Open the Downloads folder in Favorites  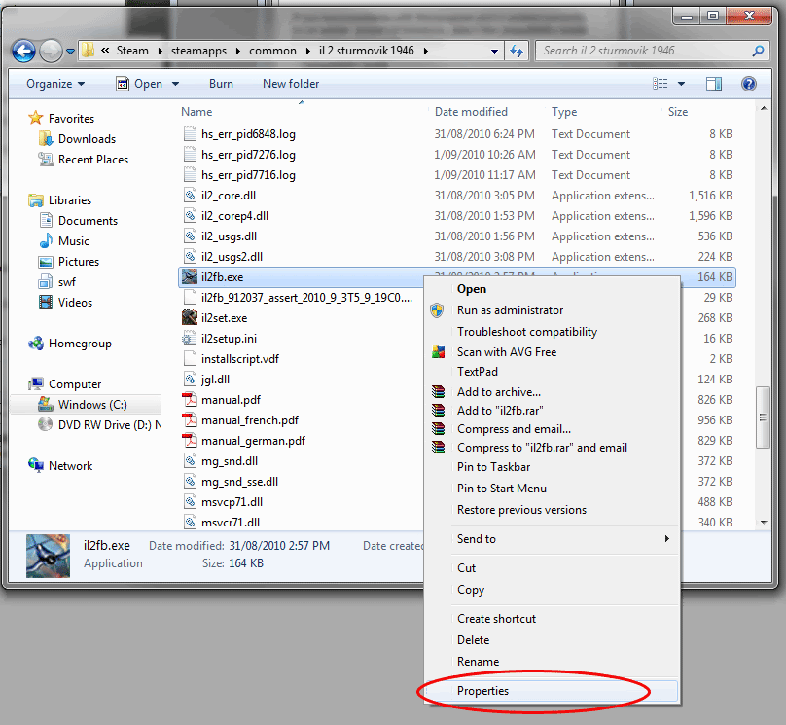(87, 139)
